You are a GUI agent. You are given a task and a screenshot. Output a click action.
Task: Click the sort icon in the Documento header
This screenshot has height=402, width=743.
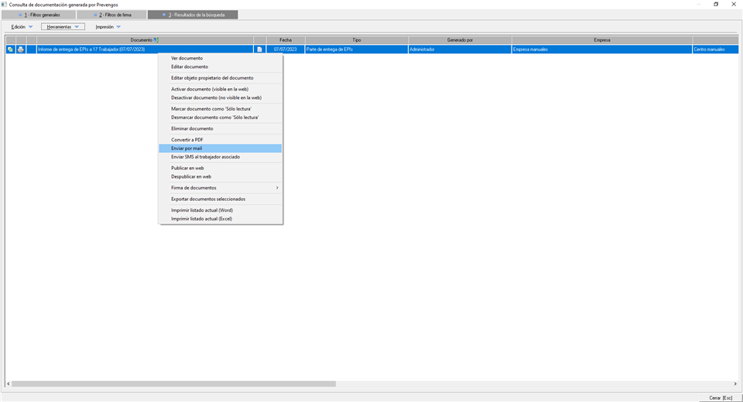(156, 40)
